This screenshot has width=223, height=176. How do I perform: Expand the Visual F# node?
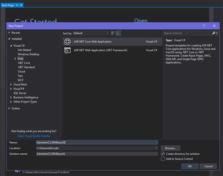(x=11, y=89)
